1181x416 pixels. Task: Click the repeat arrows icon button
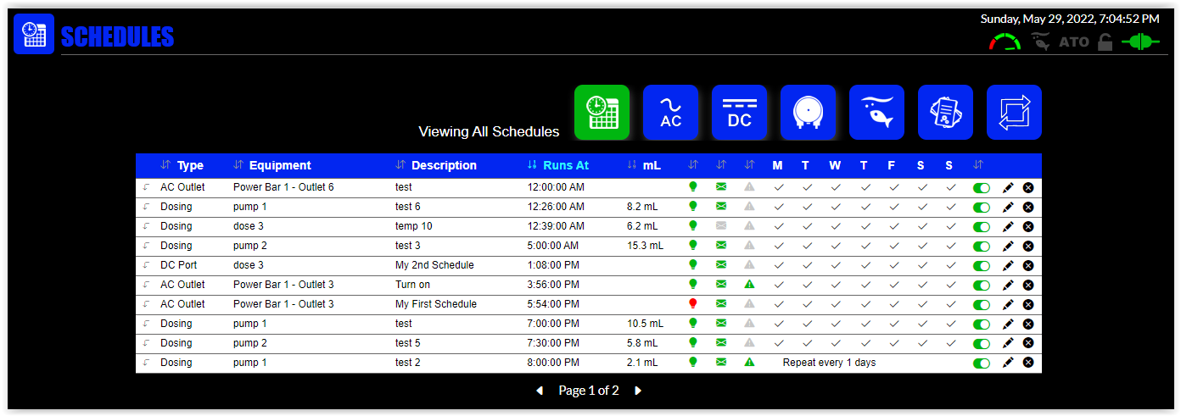coord(1014,112)
